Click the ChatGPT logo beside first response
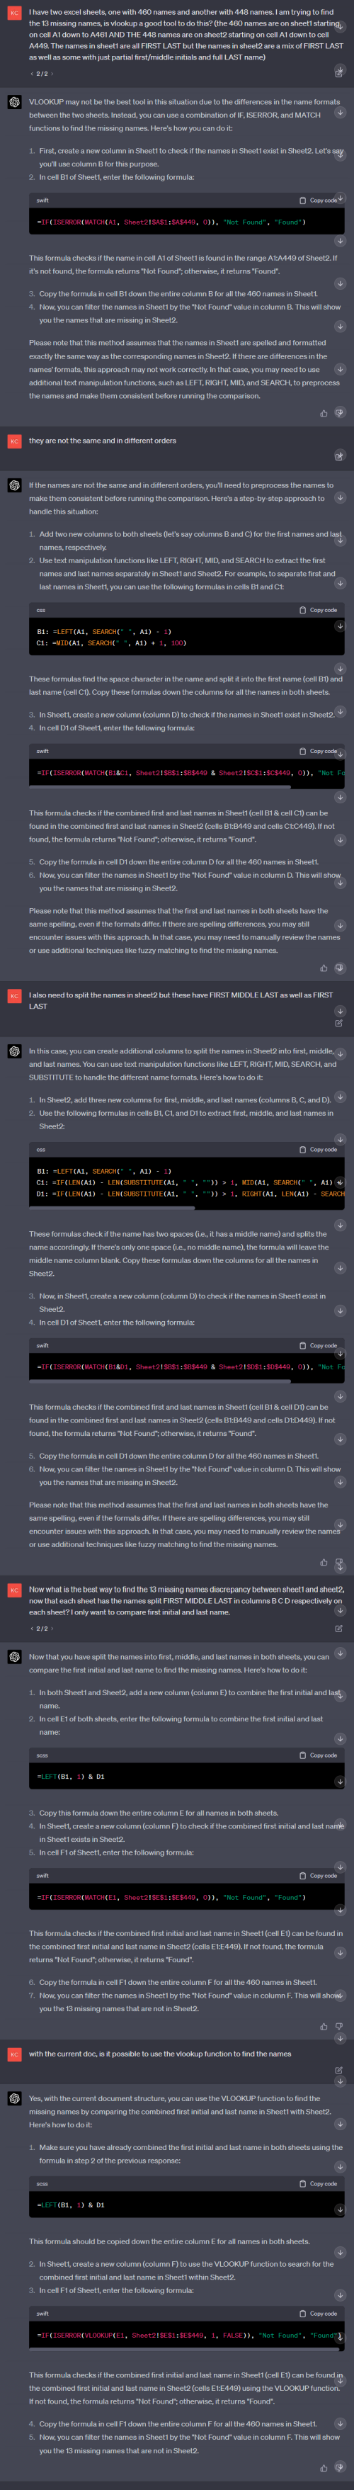This screenshot has height=2490, width=354. tap(14, 103)
